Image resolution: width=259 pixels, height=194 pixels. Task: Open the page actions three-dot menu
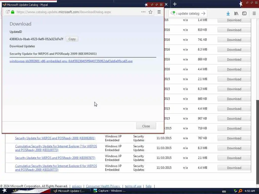point(143,12)
